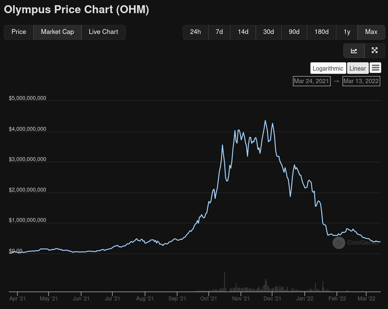Image resolution: width=388 pixels, height=309 pixels.
Task: Click the late November market cap peak
Action: [265, 121]
